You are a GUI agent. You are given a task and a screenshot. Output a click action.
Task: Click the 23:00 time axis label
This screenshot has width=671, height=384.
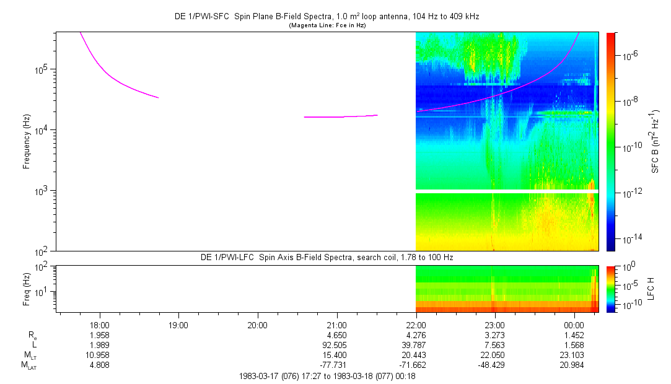coord(494,325)
